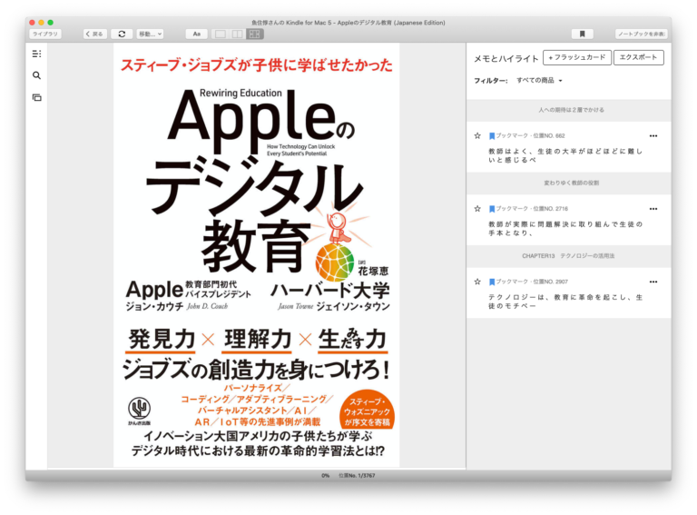Click the book cover page
The image size is (697, 515).
click(x=257, y=255)
